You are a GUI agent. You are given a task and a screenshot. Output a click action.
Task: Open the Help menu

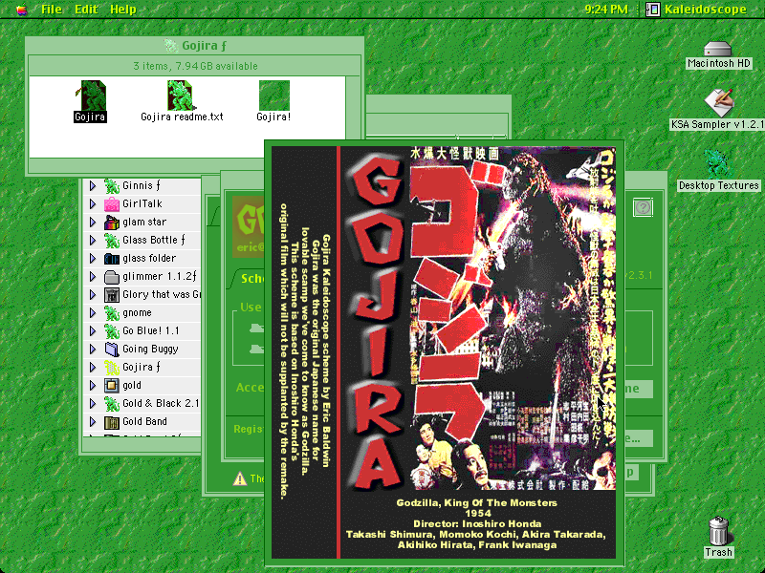coord(123,10)
